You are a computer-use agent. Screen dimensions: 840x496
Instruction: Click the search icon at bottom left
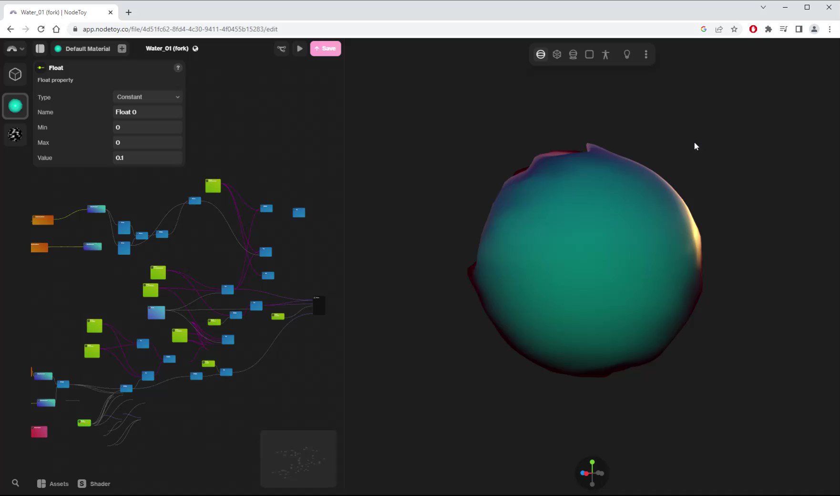click(x=16, y=483)
